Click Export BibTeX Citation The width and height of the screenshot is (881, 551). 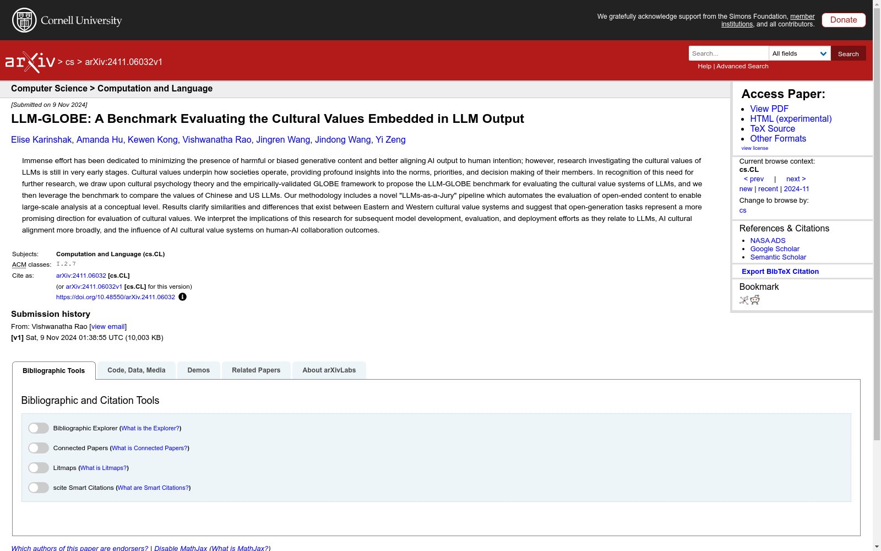(x=780, y=272)
